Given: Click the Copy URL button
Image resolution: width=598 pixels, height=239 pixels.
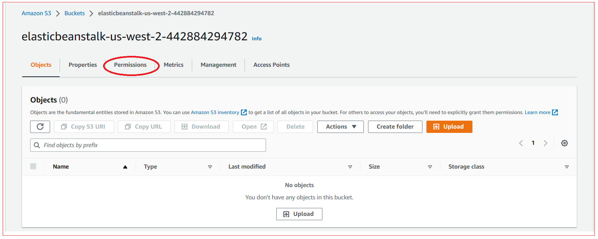Looking at the screenshot, I should [x=144, y=127].
